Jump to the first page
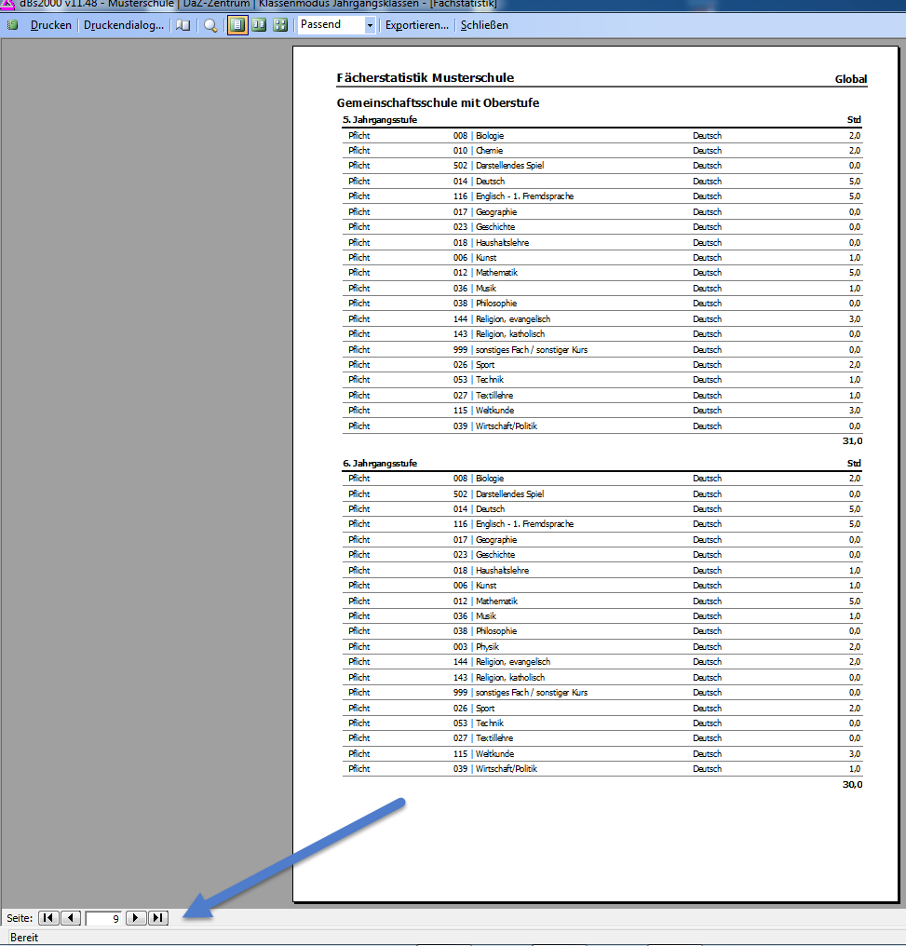The height and width of the screenshot is (946, 906). 48,918
